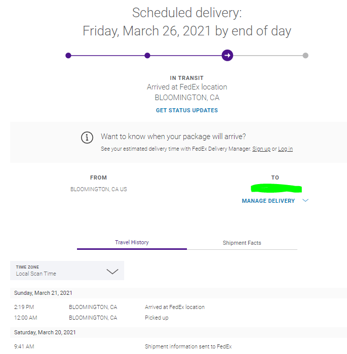Image resolution: width=347 pixels, height=354 pixels.
Task: Click the first purple progress tracker dot
Action: [68, 56]
